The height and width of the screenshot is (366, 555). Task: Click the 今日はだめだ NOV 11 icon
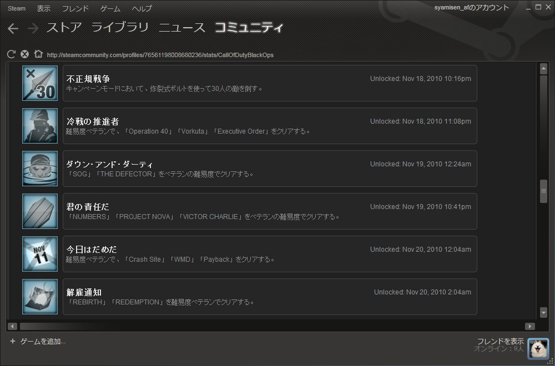point(40,254)
